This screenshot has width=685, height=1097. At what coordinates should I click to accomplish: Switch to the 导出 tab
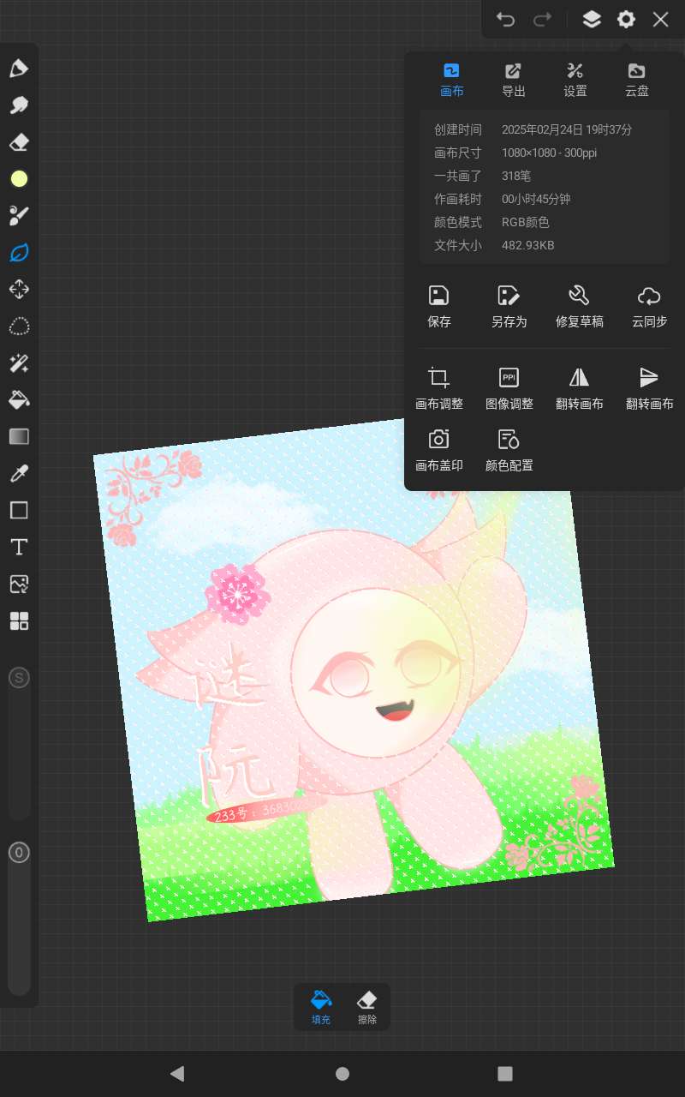click(x=514, y=80)
